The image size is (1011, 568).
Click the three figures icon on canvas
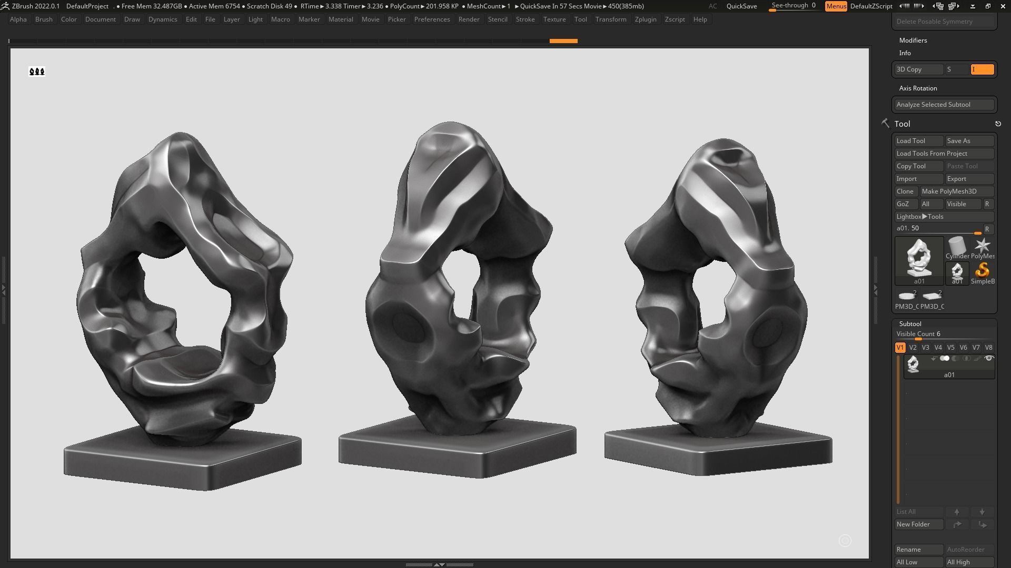click(x=37, y=72)
